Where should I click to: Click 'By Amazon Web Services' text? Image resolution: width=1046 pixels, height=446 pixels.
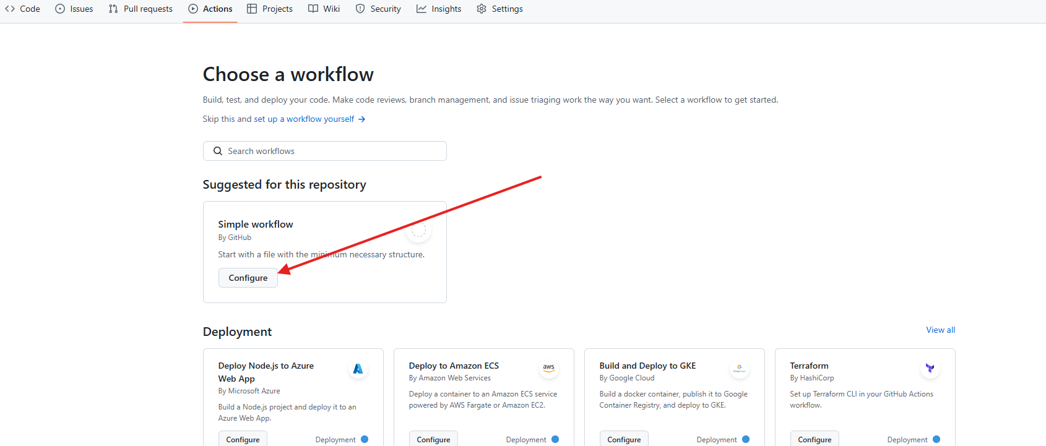449,378
